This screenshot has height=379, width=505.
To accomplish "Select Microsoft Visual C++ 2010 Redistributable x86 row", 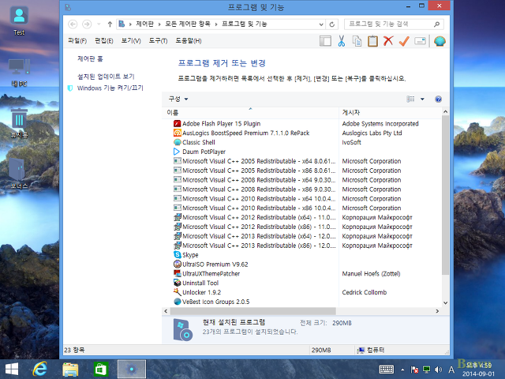I will point(254,208).
